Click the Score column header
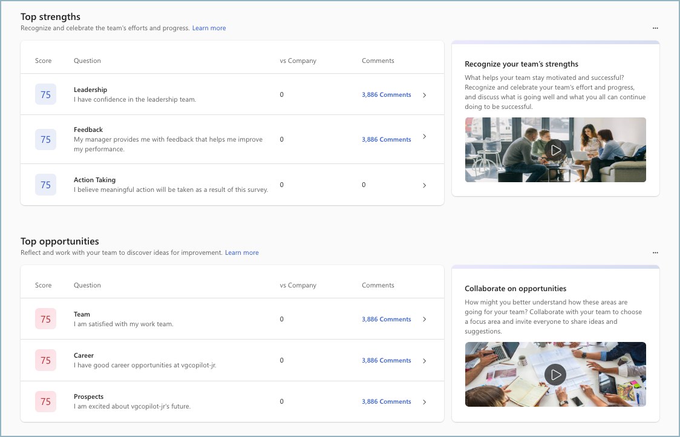 click(x=43, y=61)
